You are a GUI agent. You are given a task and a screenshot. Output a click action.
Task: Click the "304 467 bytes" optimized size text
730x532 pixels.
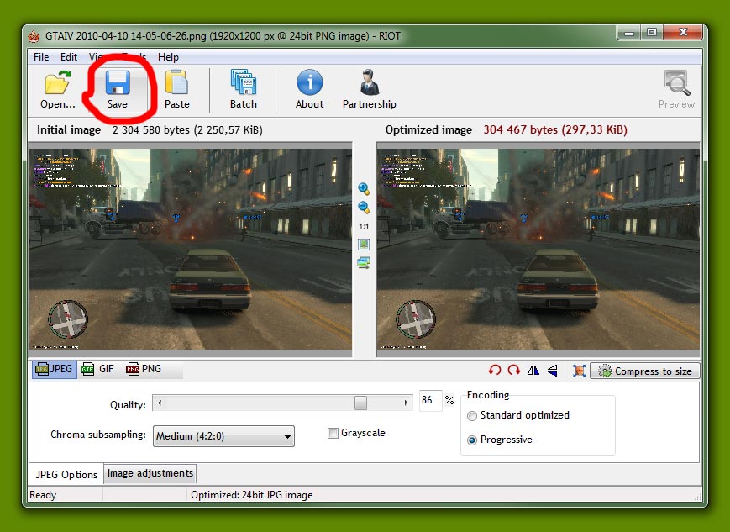point(520,130)
